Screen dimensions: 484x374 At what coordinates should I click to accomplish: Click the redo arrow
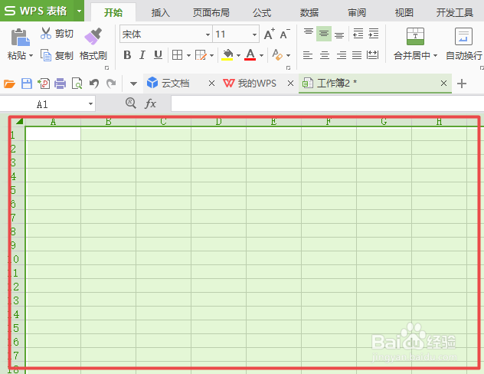pos(111,84)
